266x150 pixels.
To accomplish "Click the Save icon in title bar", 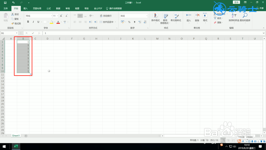I will [x=5, y=3].
